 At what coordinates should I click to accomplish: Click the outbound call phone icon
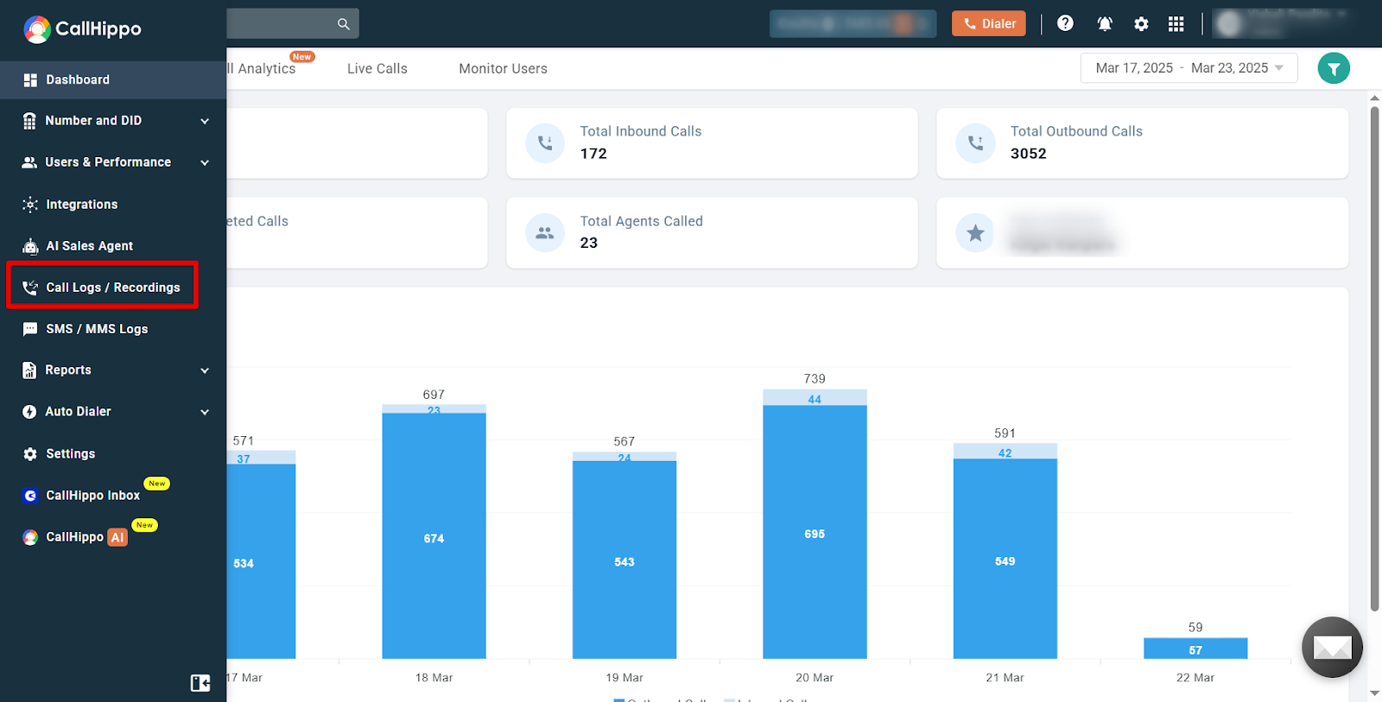(x=975, y=143)
